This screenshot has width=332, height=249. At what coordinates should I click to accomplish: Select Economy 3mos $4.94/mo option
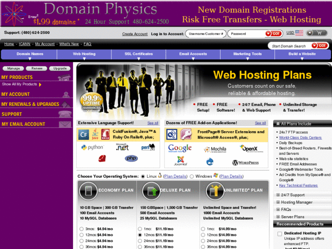(x=81, y=229)
